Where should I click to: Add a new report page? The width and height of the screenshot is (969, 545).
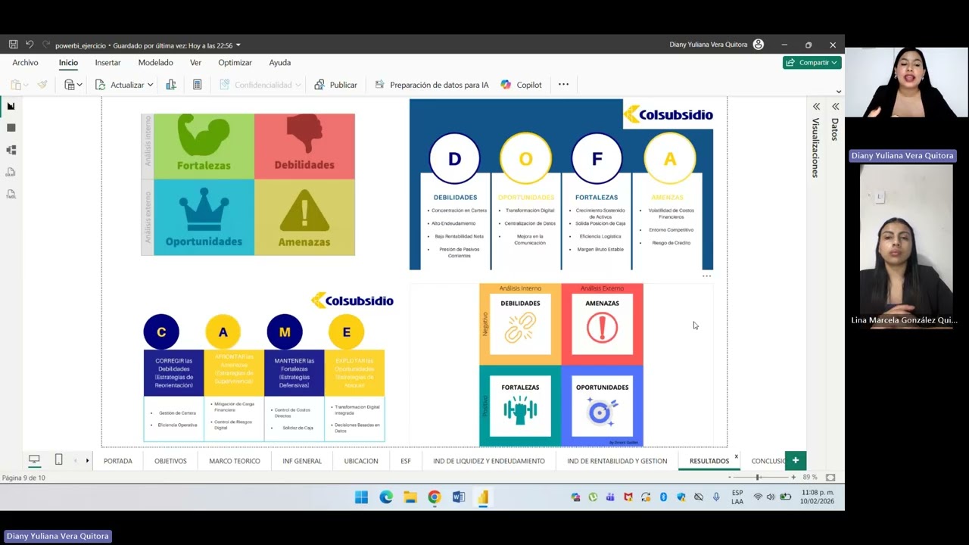pos(795,460)
